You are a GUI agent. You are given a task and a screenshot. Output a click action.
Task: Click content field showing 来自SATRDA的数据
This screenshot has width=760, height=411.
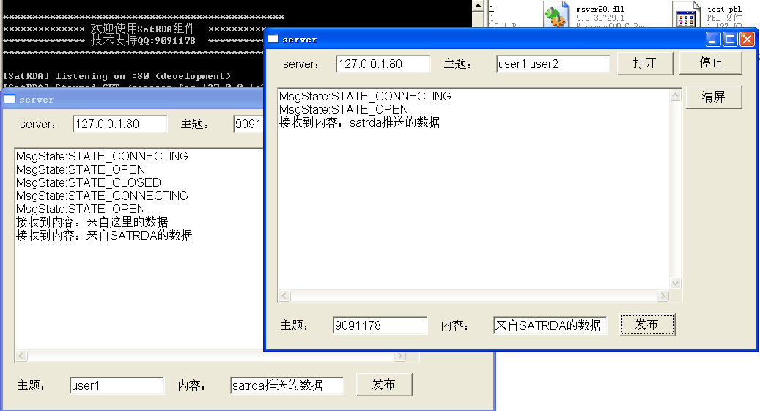coord(550,325)
